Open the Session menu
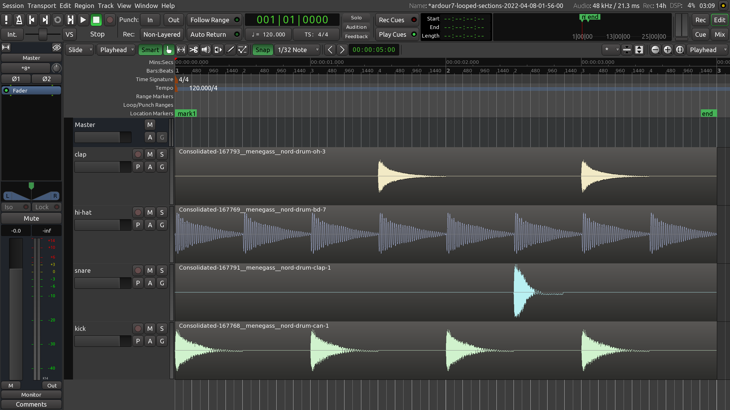The width and height of the screenshot is (730, 410). [x=13, y=6]
